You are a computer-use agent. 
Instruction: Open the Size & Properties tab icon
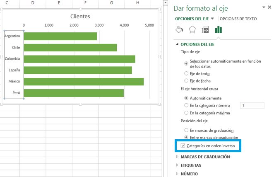[205, 30]
